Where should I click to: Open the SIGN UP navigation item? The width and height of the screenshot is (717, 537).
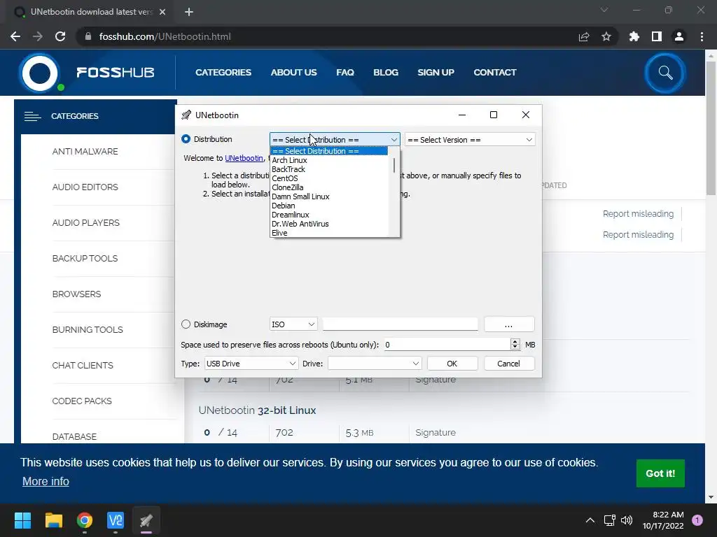[436, 73]
